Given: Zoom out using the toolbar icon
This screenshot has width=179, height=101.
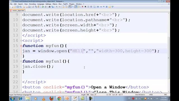Looking at the screenshot, I should [x=60, y=7].
